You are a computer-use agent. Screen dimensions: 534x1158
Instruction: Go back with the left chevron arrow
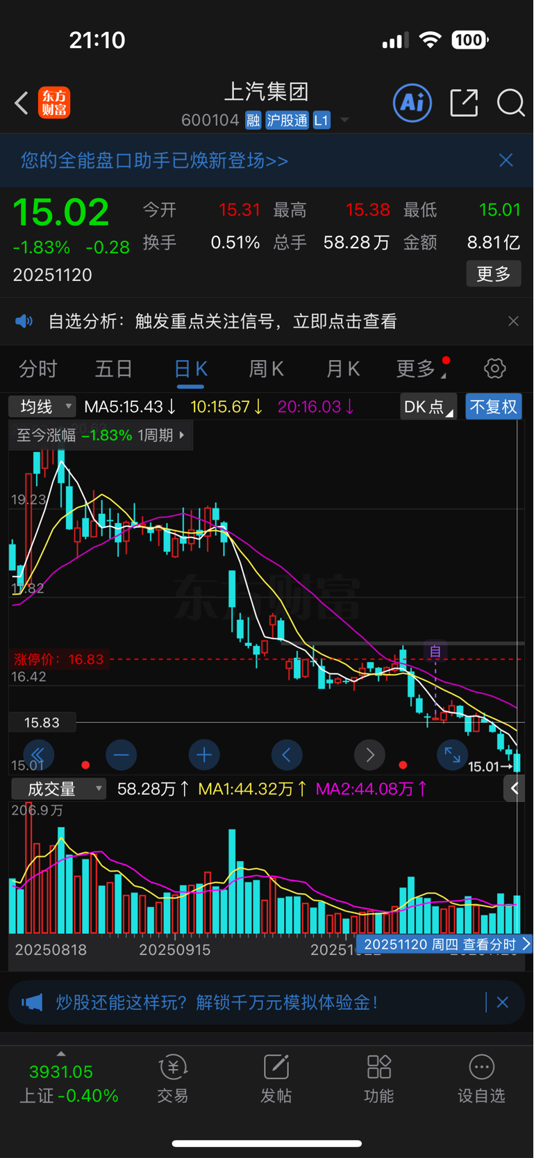click(x=22, y=103)
